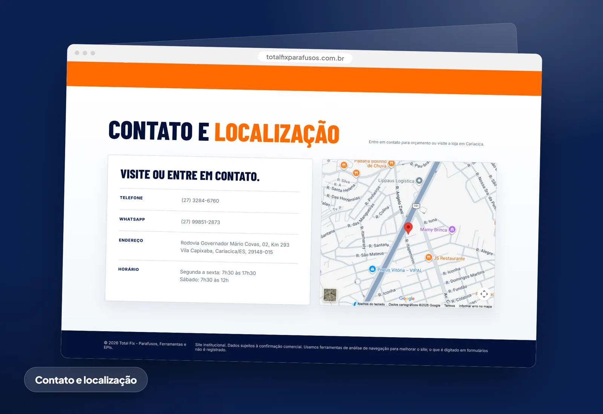
Task: Click the Pneus Vitória – VIPAL shop marker
Action: pyautogui.click(x=372, y=269)
